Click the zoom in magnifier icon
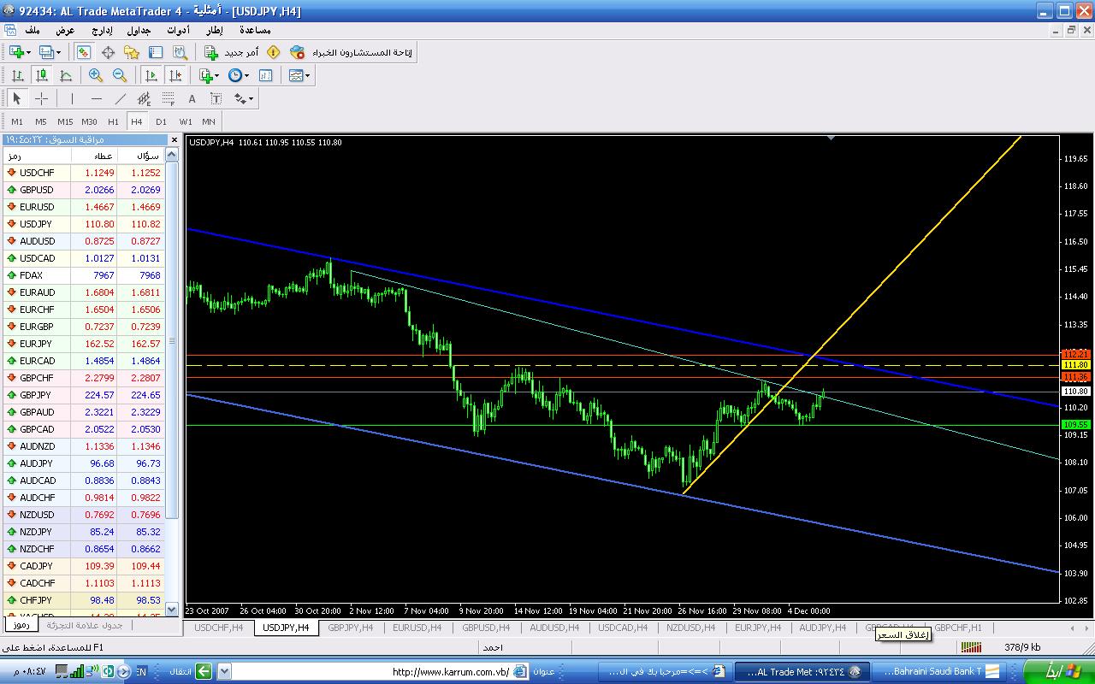The height and width of the screenshot is (684, 1095). [x=96, y=75]
